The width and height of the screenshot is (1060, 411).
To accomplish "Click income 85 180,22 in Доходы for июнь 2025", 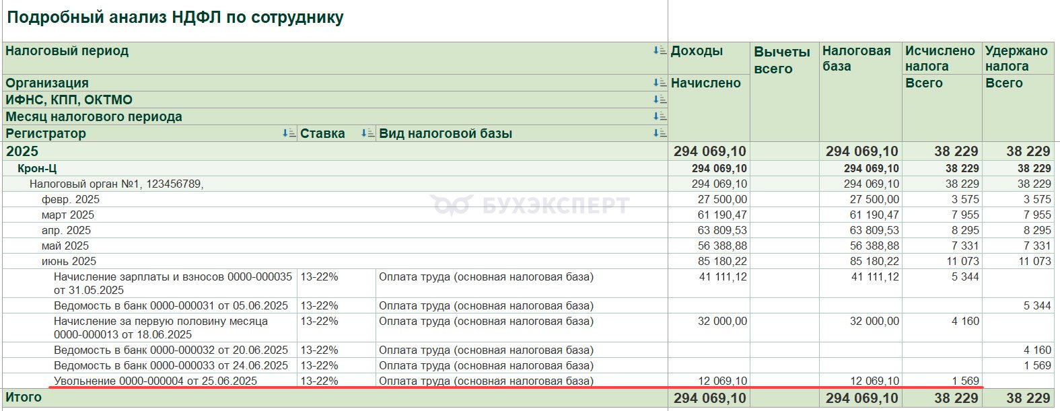I will (x=722, y=261).
